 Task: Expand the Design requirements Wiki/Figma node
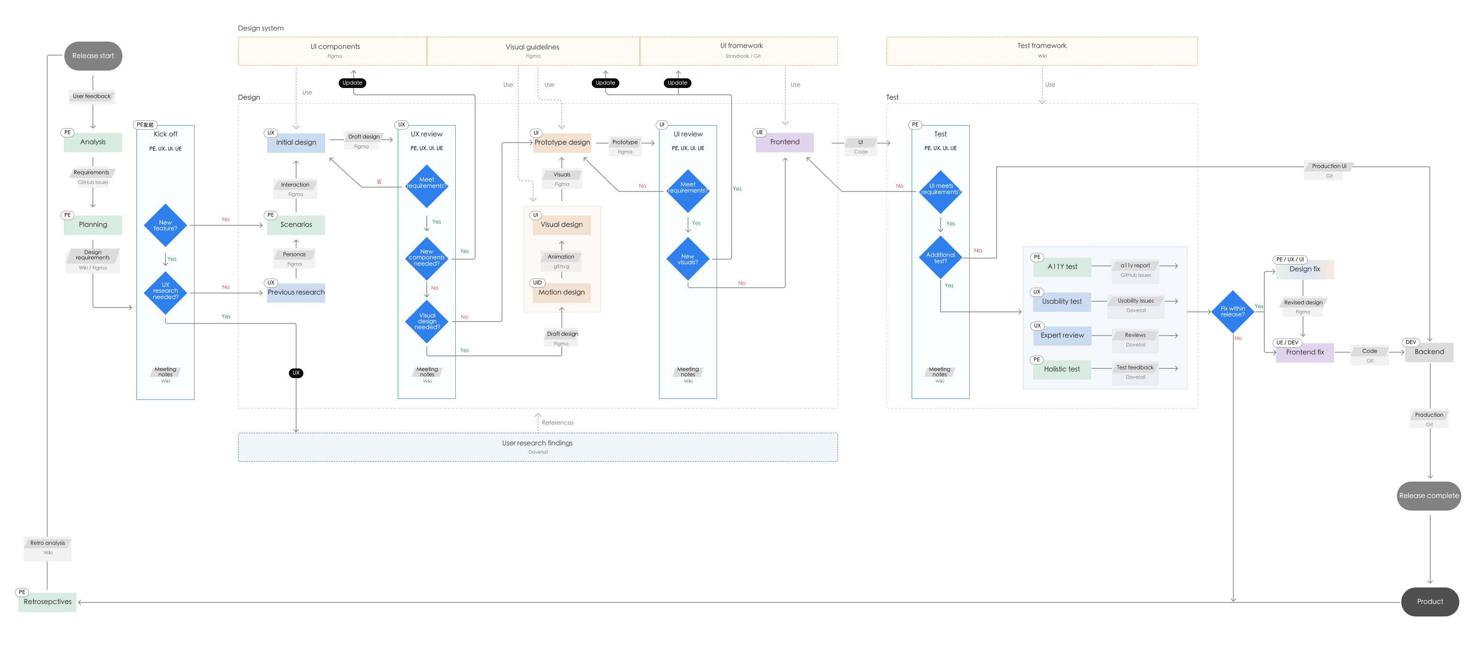[92, 257]
